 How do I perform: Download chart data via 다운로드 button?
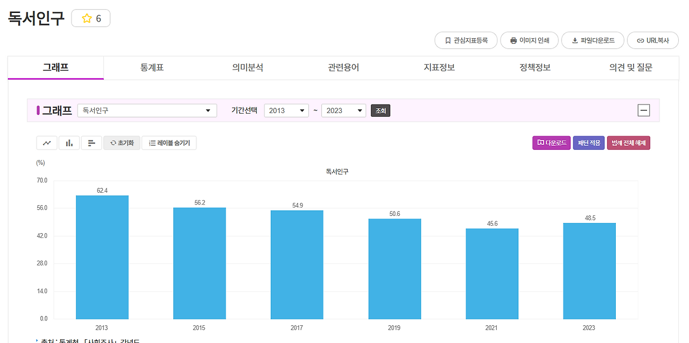pos(551,143)
